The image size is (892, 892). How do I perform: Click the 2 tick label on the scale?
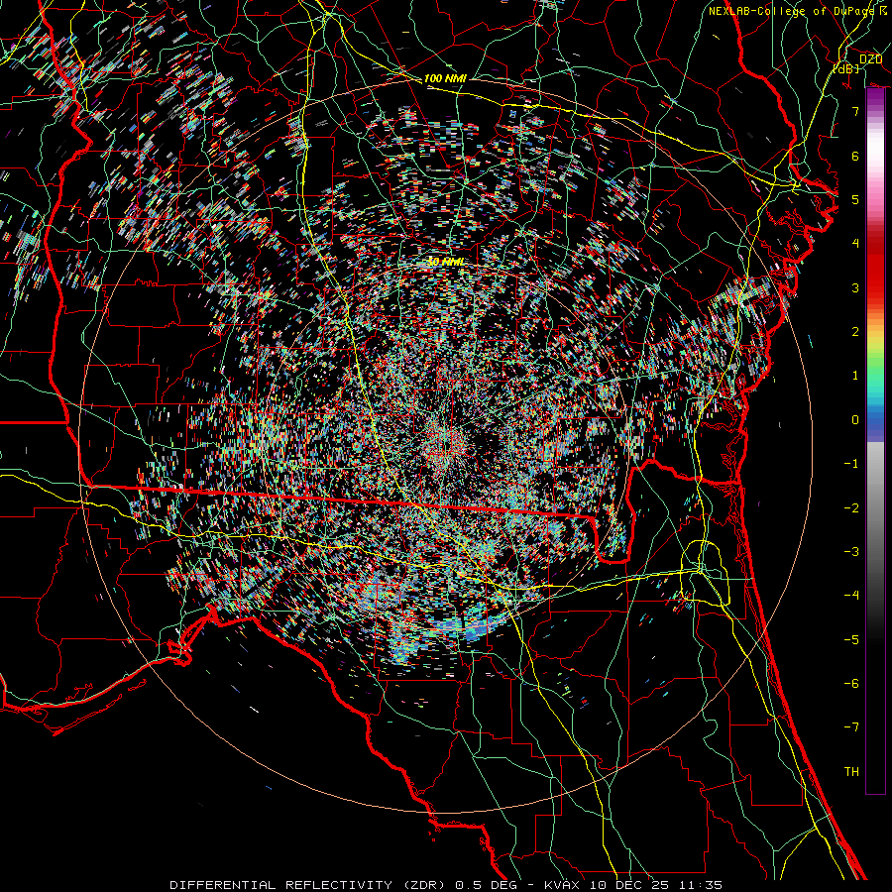click(855, 332)
